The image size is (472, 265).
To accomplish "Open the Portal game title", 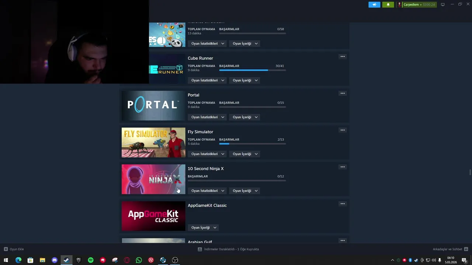I will (193, 95).
